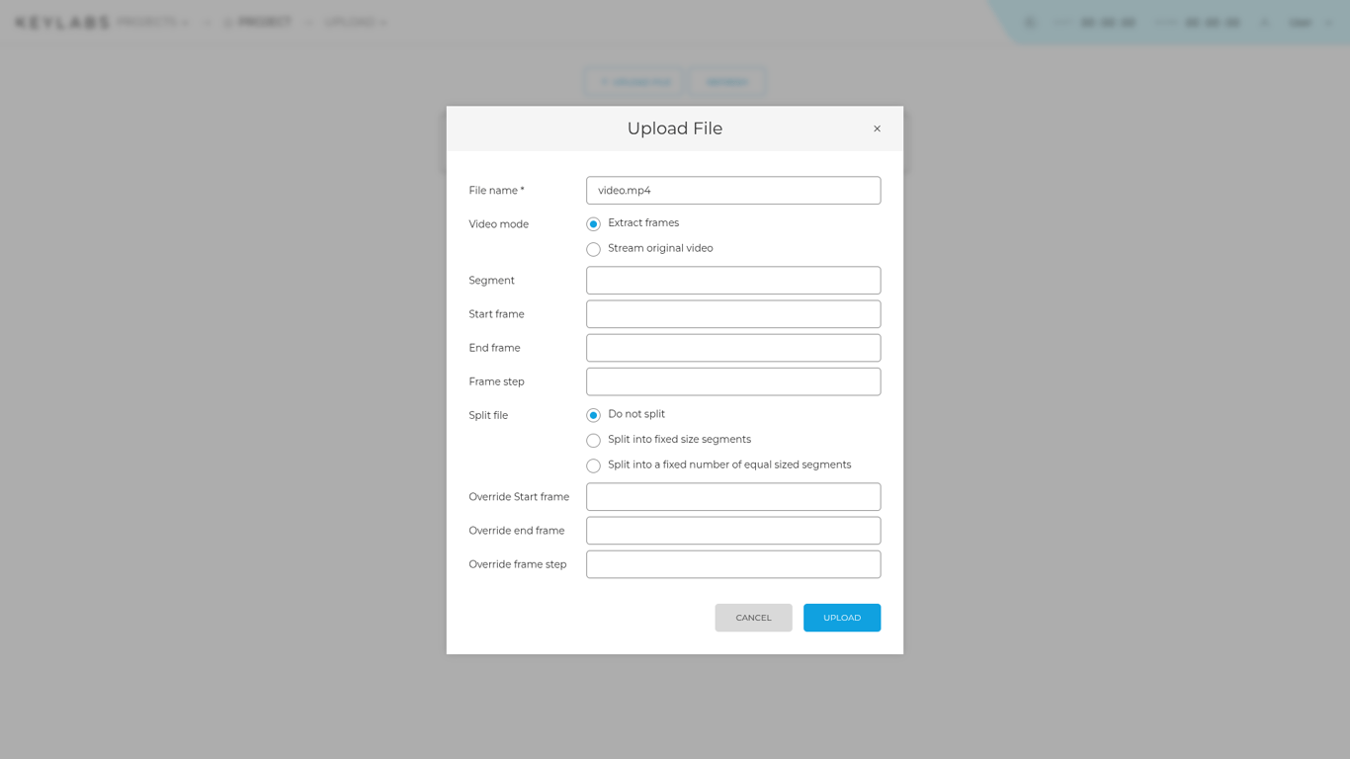Focus the End frame text field
1350x759 pixels.
tap(733, 348)
